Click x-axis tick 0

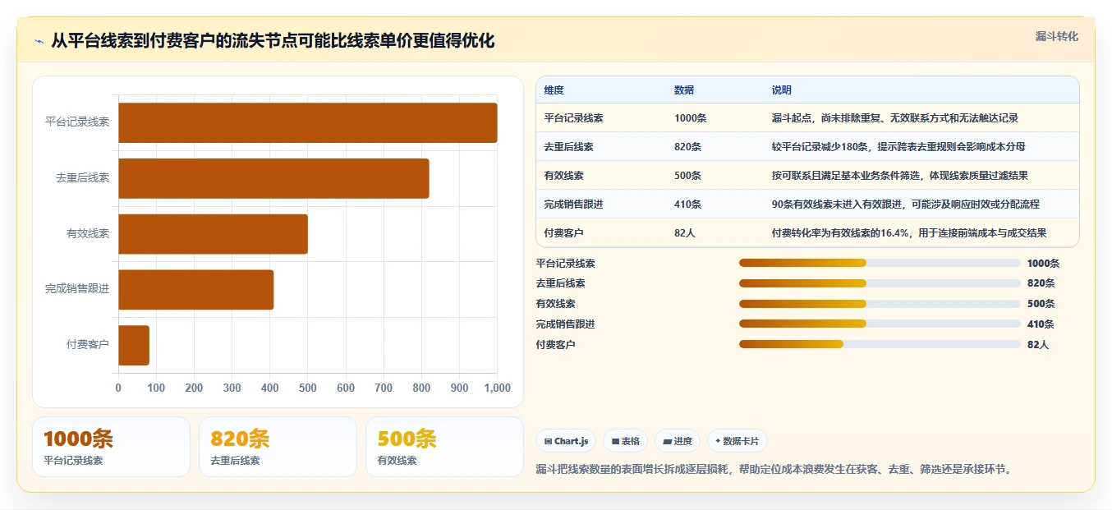(x=118, y=388)
